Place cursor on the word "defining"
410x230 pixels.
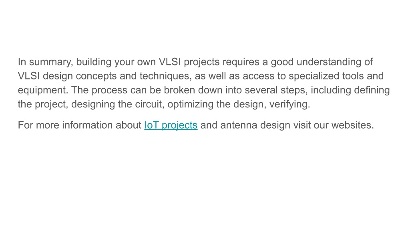372,90
